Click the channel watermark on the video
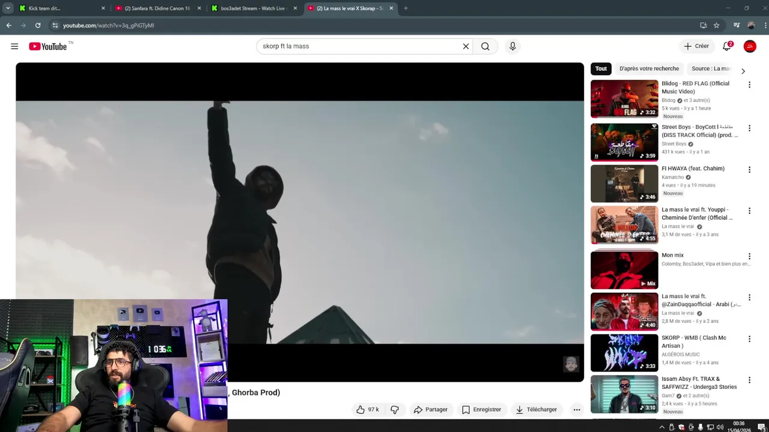 pos(571,364)
